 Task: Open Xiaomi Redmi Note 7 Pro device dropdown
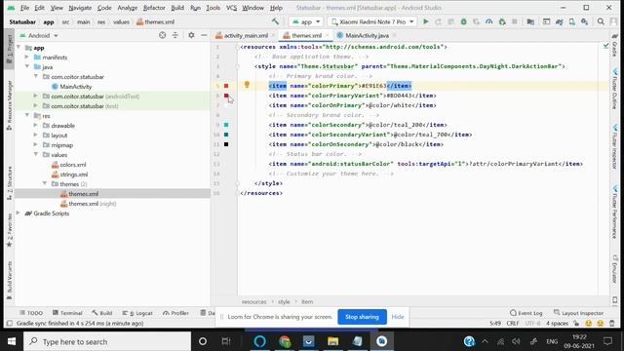pyautogui.click(x=372, y=21)
